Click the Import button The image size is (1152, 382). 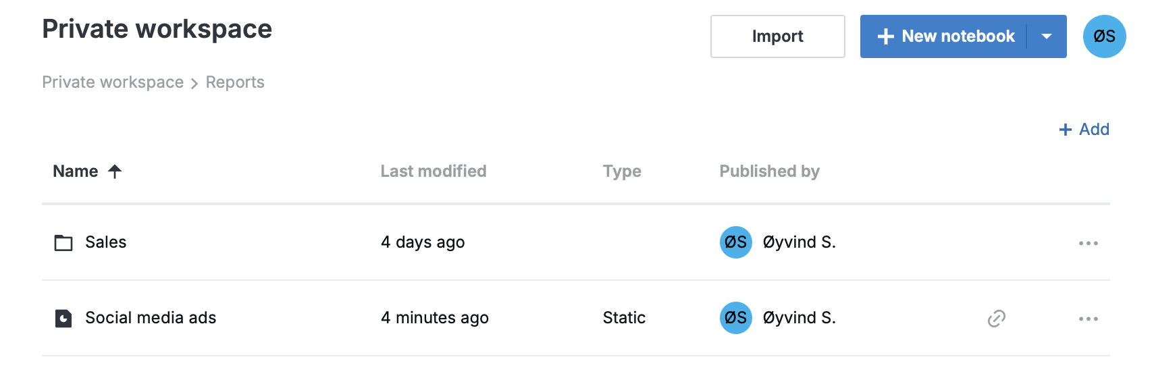pos(777,36)
